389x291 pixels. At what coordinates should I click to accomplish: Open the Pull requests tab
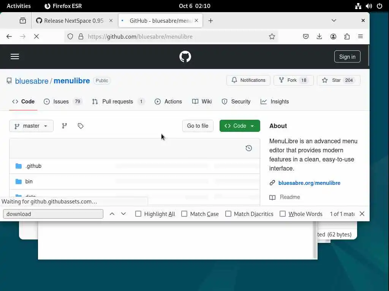[118, 102]
